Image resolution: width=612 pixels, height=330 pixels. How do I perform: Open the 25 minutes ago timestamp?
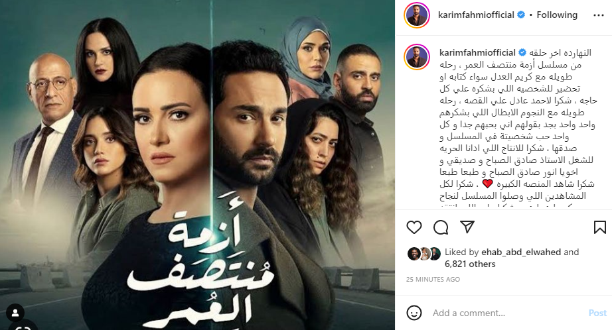tap(433, 280)
